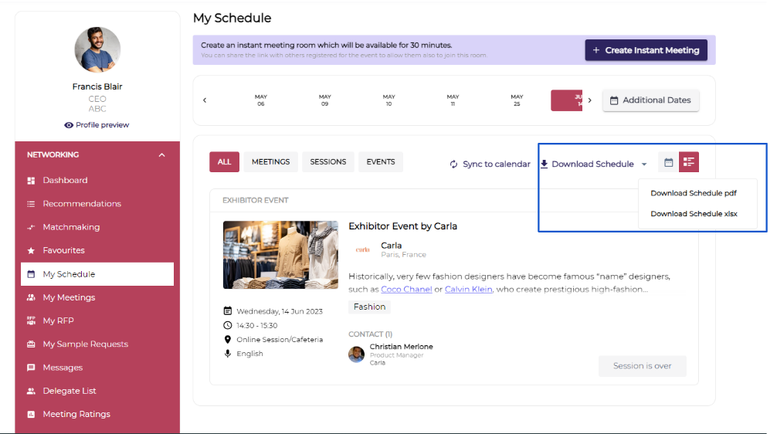Open the Download Schedule dropdown
The width and height of the screenshot is (777, 434).
tap(593, 164)
